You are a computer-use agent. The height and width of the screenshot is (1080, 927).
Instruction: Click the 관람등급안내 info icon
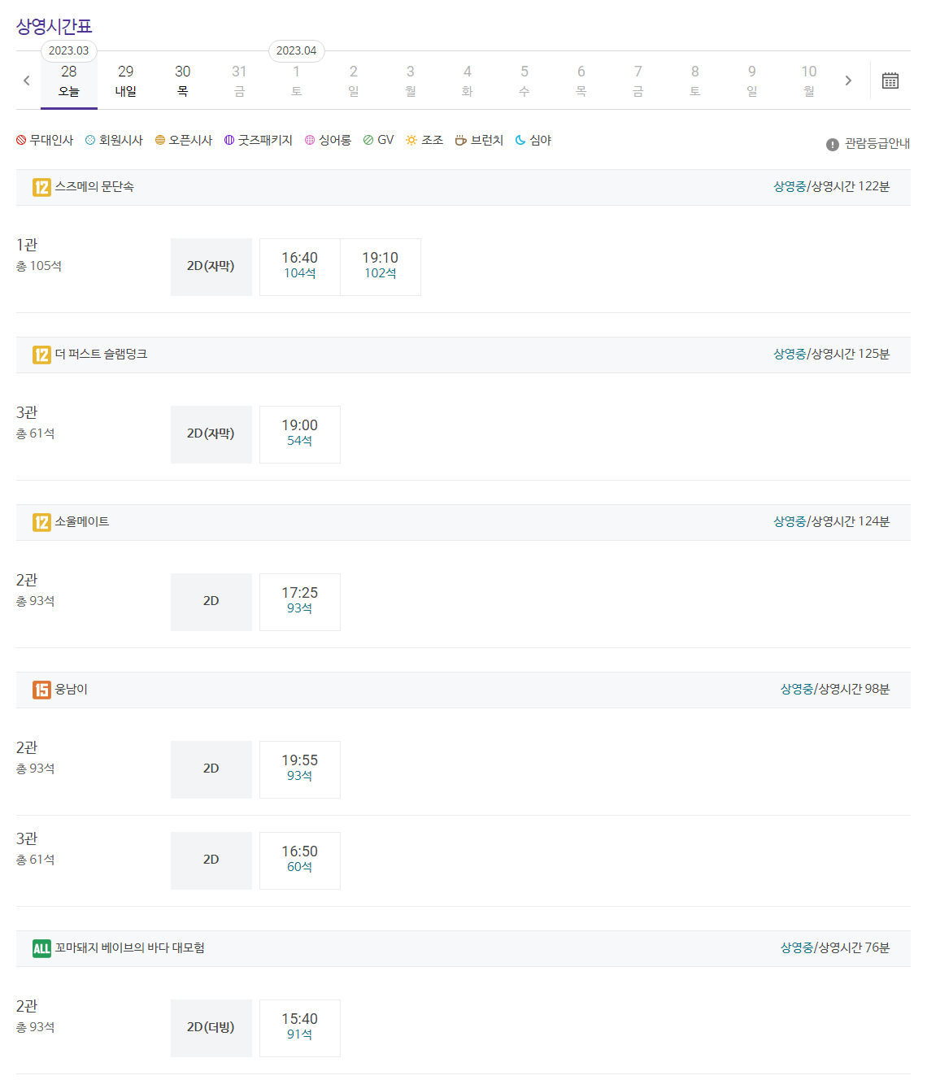pos(833,144)
